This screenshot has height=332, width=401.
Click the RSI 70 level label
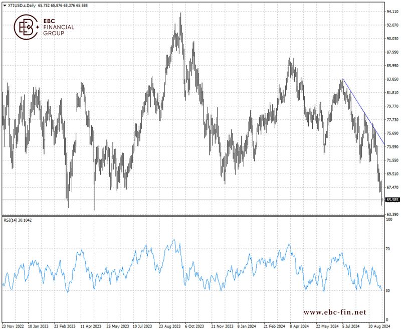tap(387, 248)
